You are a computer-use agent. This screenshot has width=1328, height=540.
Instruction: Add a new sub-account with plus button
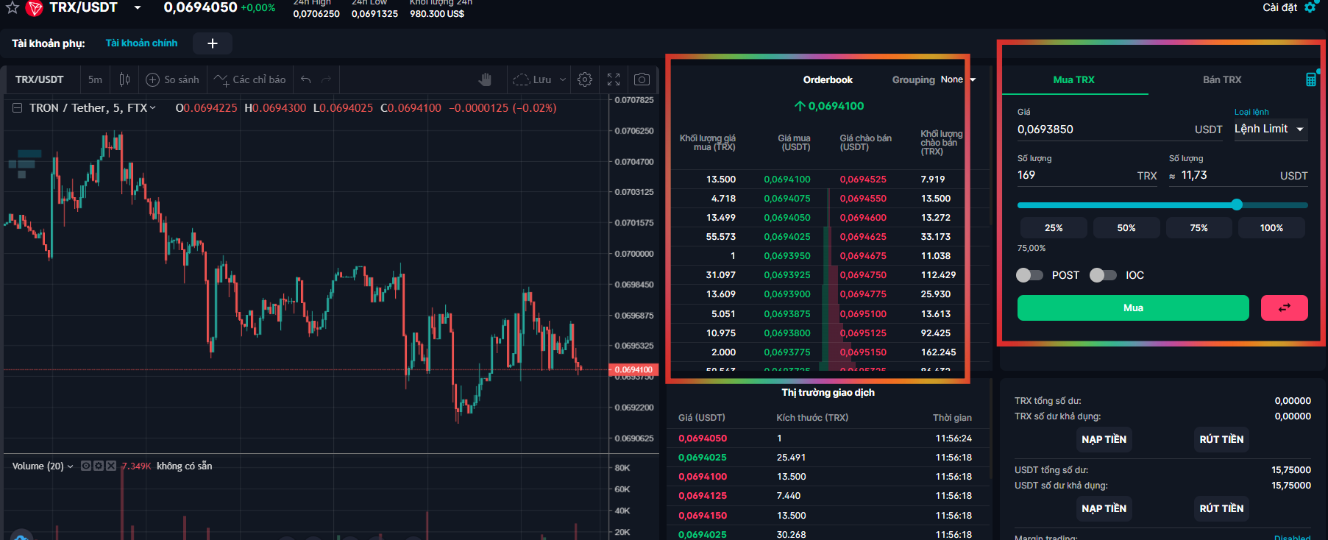(x=213, y=43)
